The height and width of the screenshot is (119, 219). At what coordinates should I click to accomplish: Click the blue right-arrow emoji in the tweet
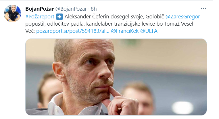[59, 17]
